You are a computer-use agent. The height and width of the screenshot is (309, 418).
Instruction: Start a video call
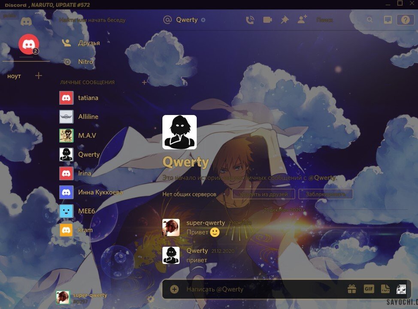click(x=267, y=20)
